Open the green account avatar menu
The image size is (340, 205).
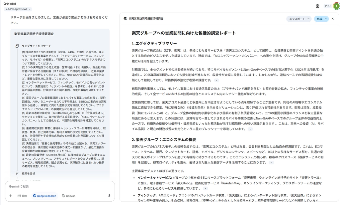(x=337, y=6)
